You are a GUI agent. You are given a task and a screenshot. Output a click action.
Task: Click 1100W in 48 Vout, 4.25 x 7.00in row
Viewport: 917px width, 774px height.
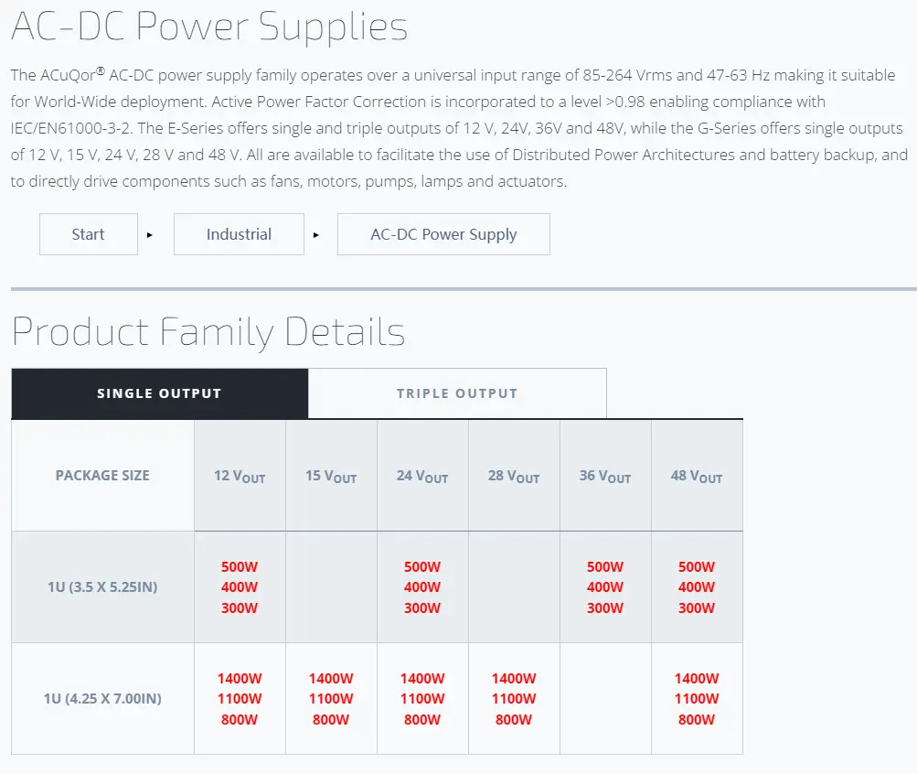pyautogui.click(x=697, y=699)
